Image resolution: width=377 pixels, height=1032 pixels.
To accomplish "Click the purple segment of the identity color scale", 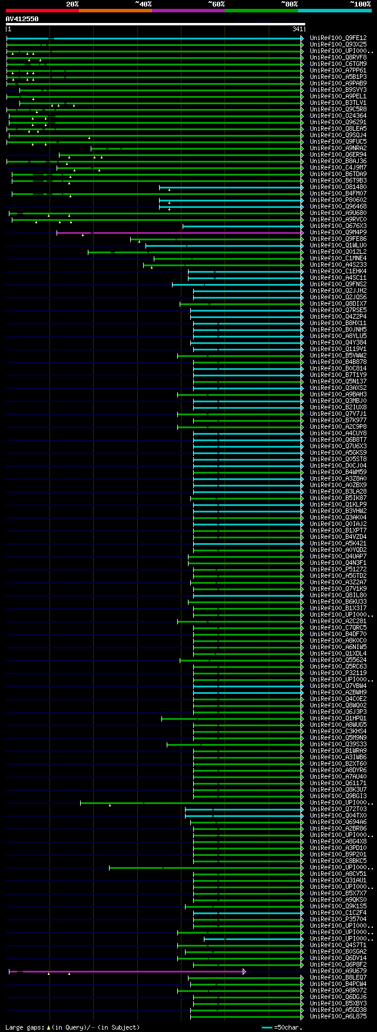I will pyautogui.click(x=188, y=11).
